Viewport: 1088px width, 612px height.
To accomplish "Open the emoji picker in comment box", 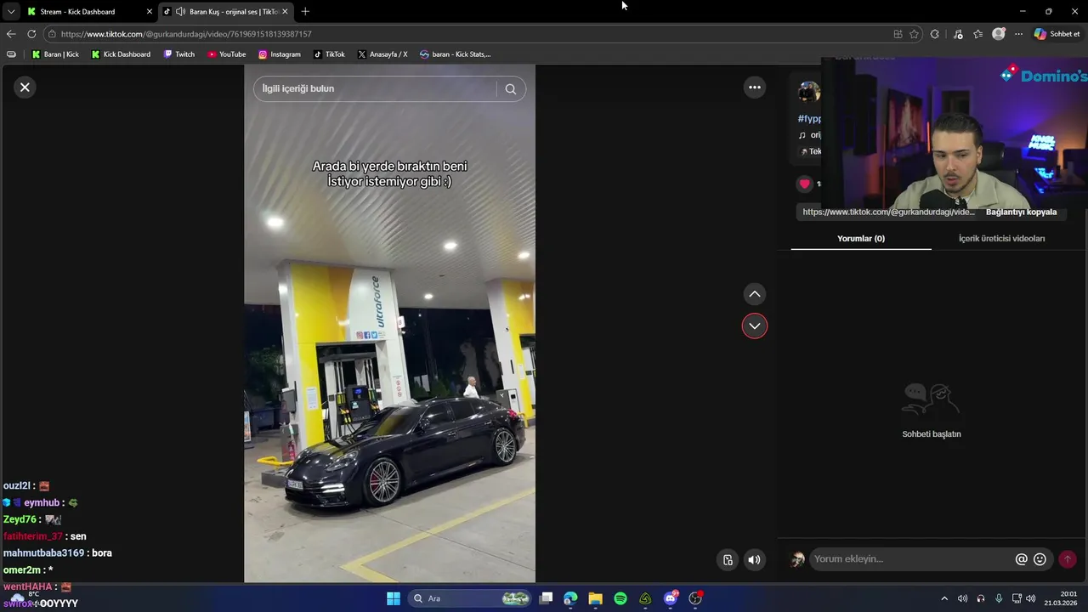I will click(x=1040, y=559).
